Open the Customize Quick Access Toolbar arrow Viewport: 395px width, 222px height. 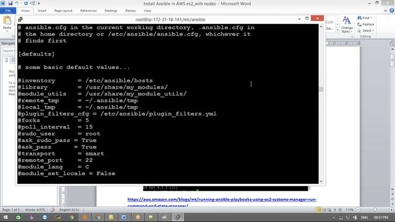39,4
